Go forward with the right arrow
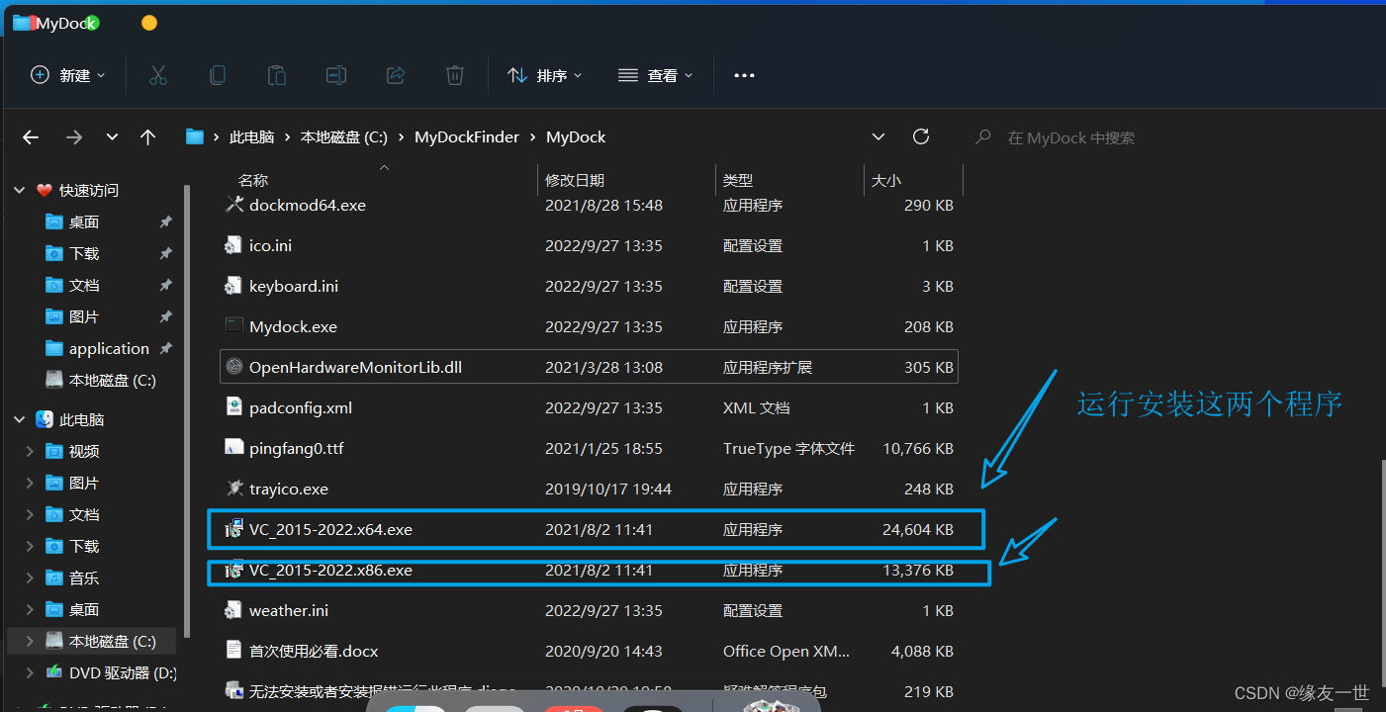The height and width of the screenshot is (712, 1386). (73, 137)
